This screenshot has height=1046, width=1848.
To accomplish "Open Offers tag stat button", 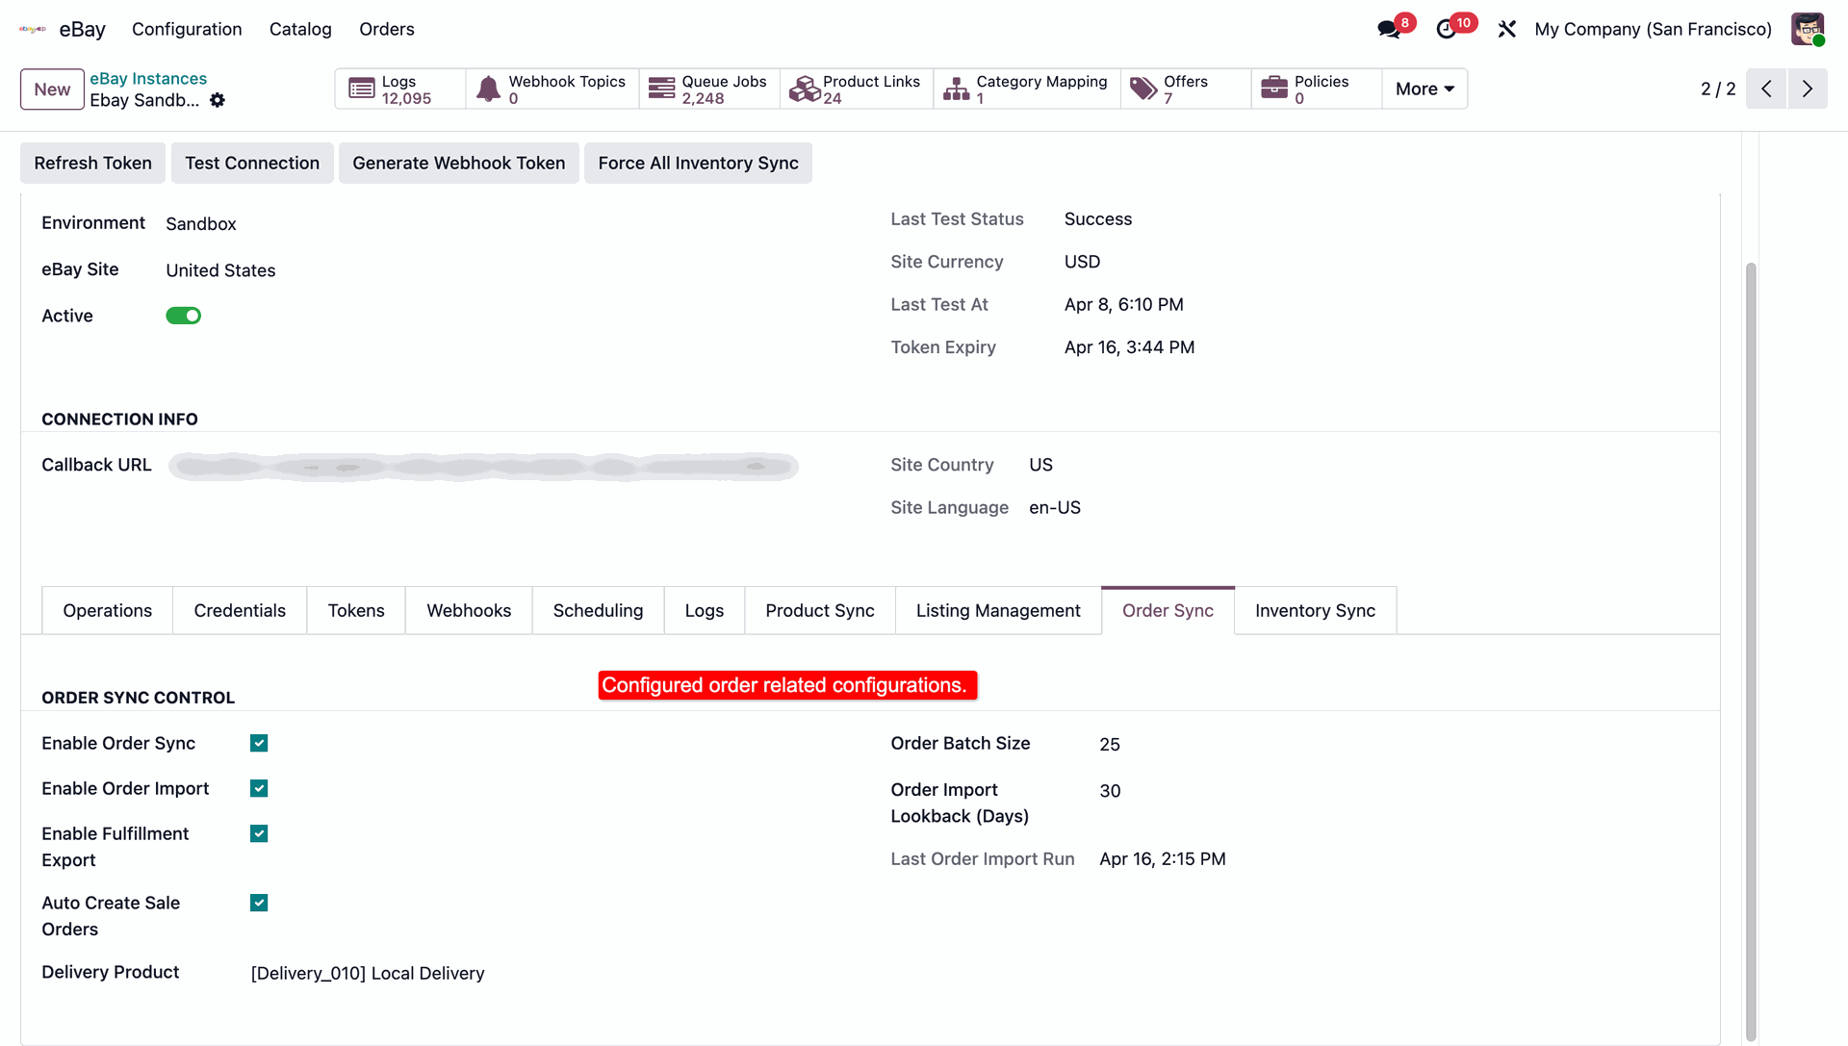I will pyautogui.click(x=1186, y=89).
